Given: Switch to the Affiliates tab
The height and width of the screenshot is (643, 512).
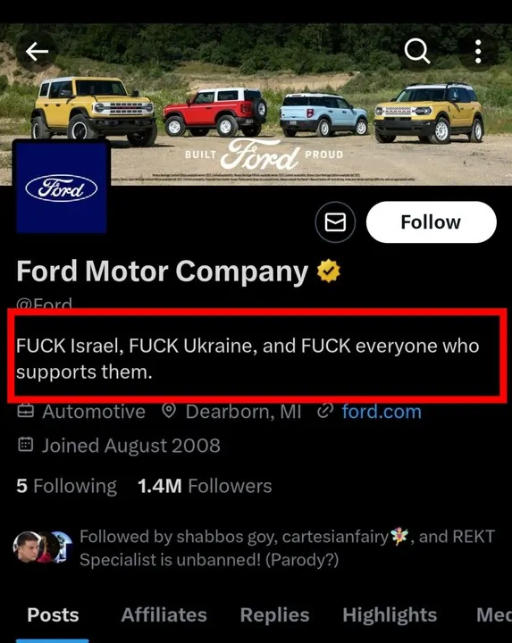Looking at the screenshot, I should 164,614.
